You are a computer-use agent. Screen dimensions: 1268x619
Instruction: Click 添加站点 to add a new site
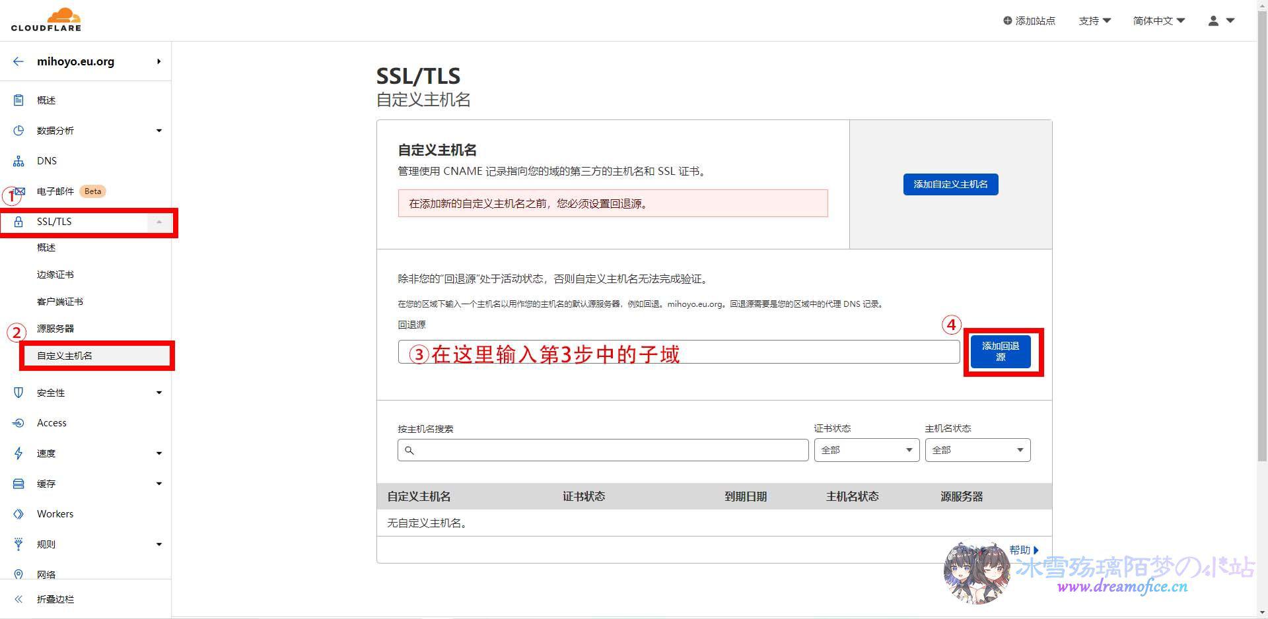tap(1028, 20)
